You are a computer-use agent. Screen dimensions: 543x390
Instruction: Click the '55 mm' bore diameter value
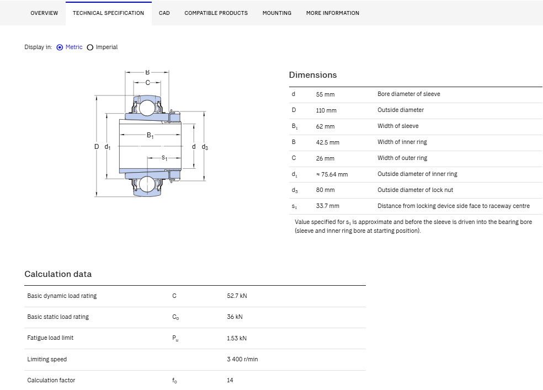click(325, 94)
